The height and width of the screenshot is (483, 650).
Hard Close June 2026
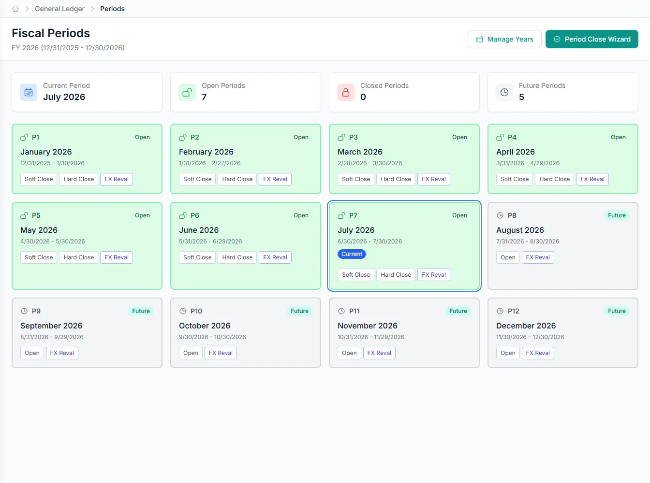click(237, 257)
